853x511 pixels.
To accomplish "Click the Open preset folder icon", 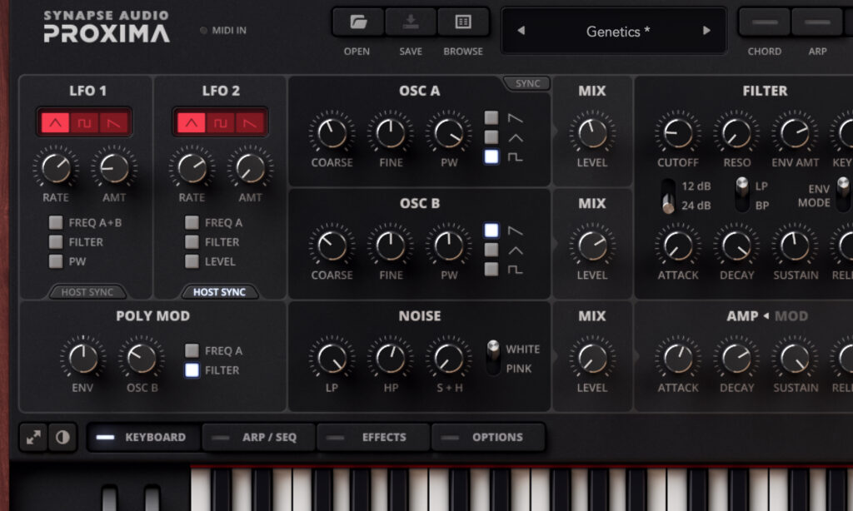I will pyautogui.click(x=357, y=22).
